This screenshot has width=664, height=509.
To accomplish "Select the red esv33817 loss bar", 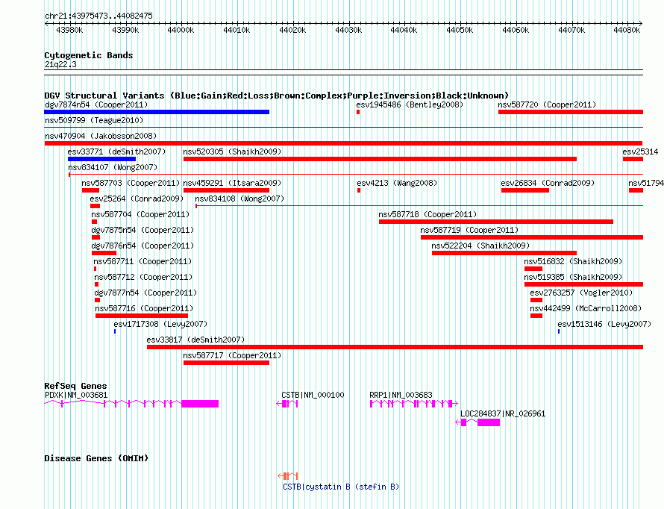I will [395, 347].
